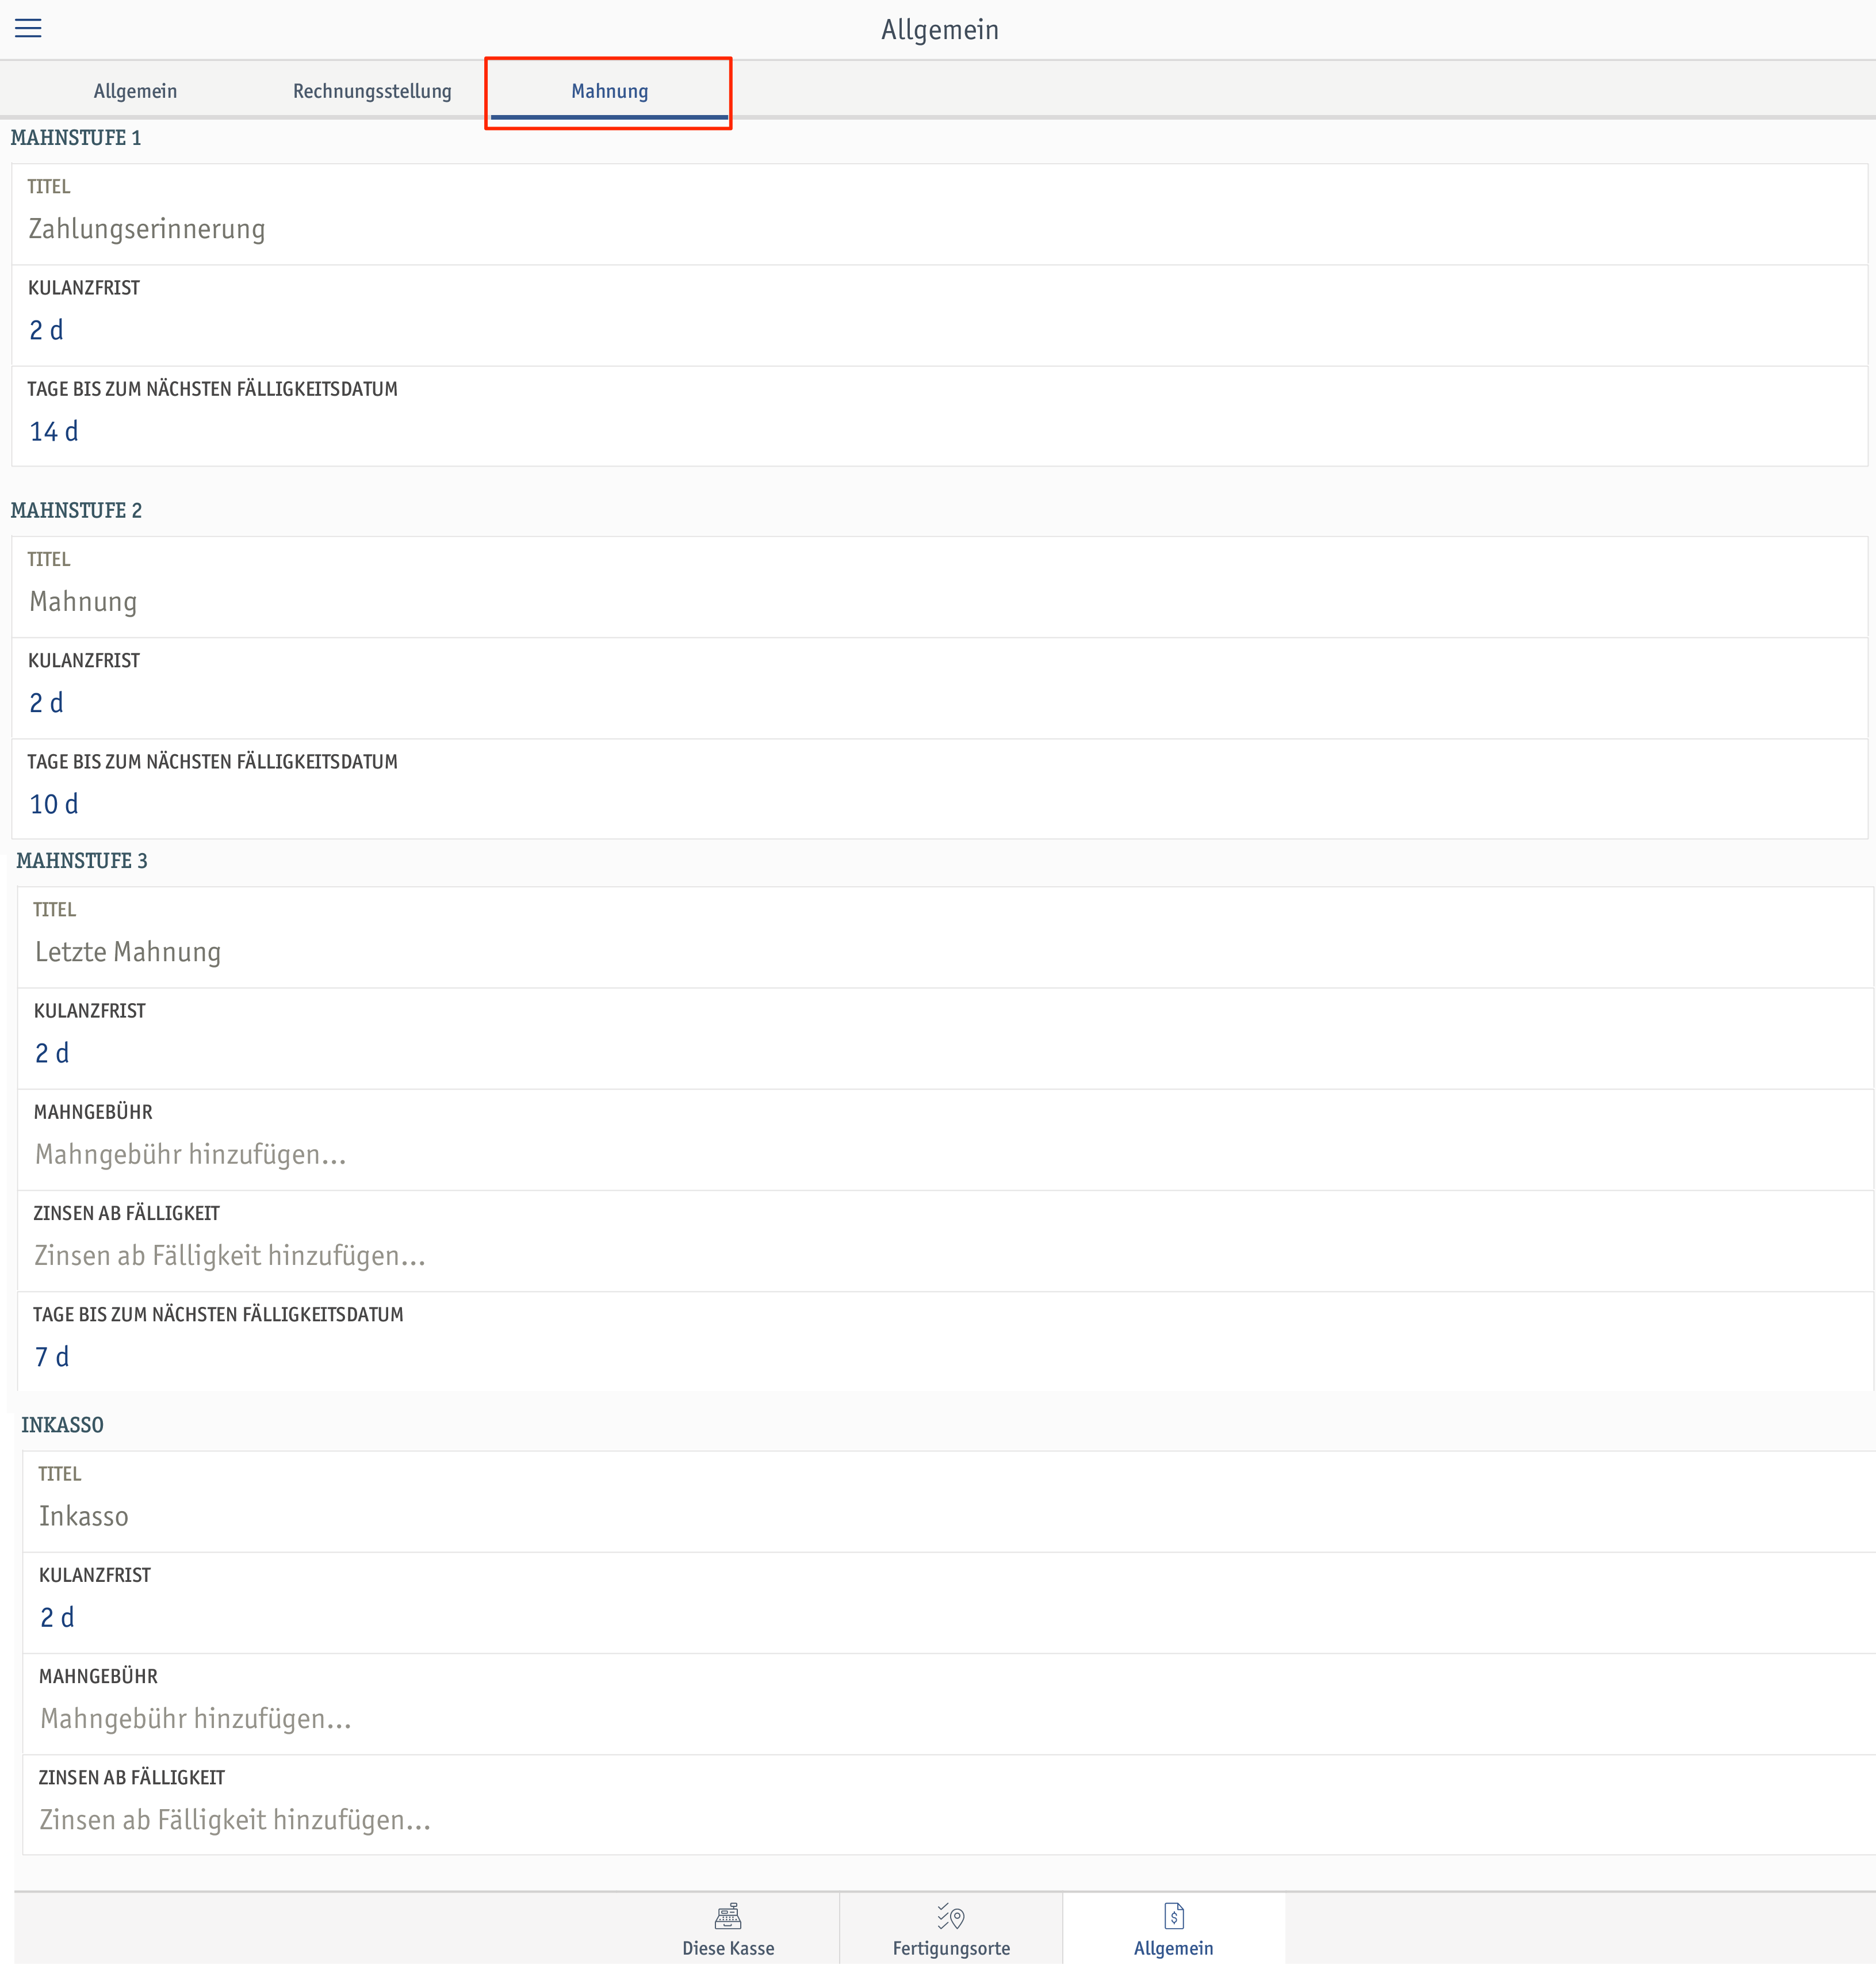Change Mahnstufe 2 next due date 10 d

click(x=939, y=789)
